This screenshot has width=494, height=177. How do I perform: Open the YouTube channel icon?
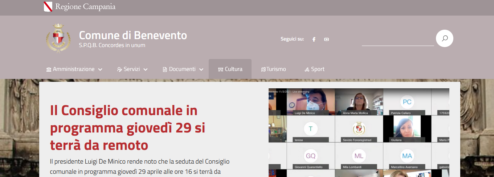326,39
